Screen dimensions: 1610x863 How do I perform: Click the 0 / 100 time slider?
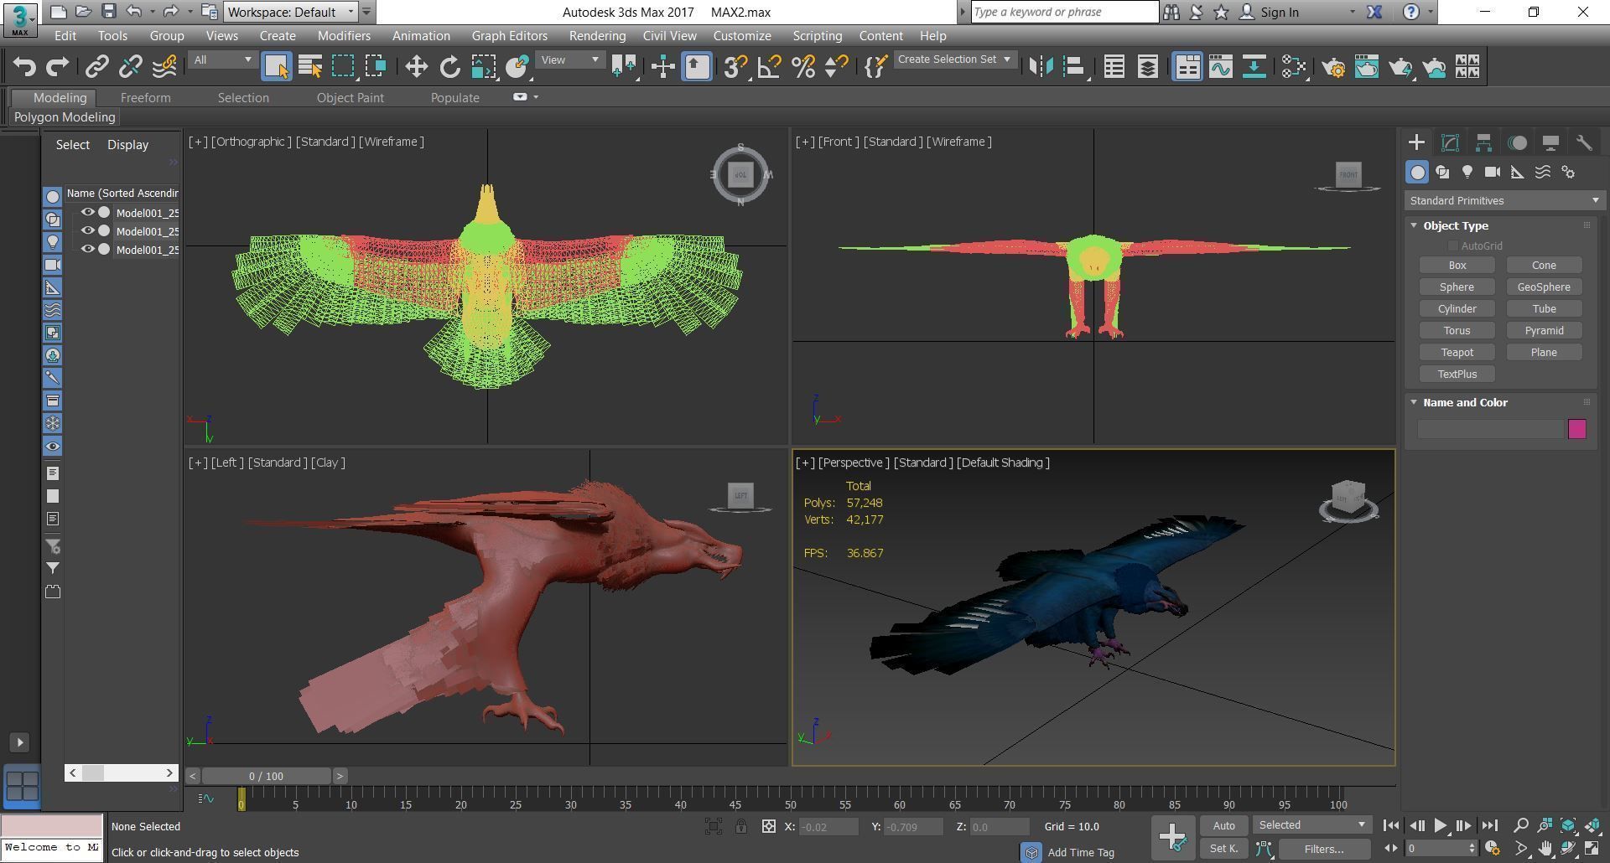pyautogui.click(x=267, y=776)
